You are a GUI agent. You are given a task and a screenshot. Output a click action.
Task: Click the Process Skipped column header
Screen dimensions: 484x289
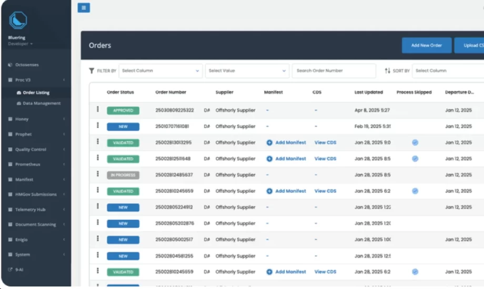[414, 92]
